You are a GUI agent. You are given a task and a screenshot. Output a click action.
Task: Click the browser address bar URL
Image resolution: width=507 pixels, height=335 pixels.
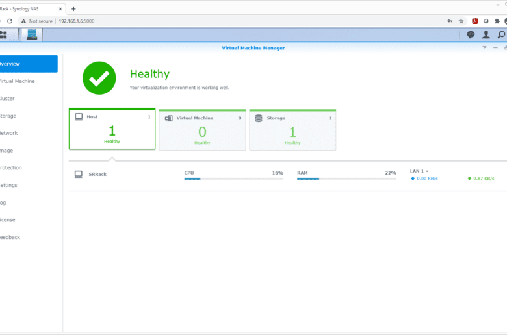[x=77, y=21]
